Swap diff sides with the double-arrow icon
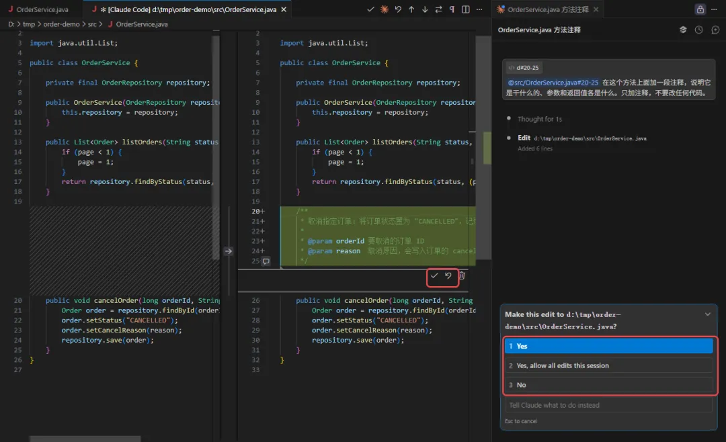Screen dimensions: 726x442 [x=438, y=9]
